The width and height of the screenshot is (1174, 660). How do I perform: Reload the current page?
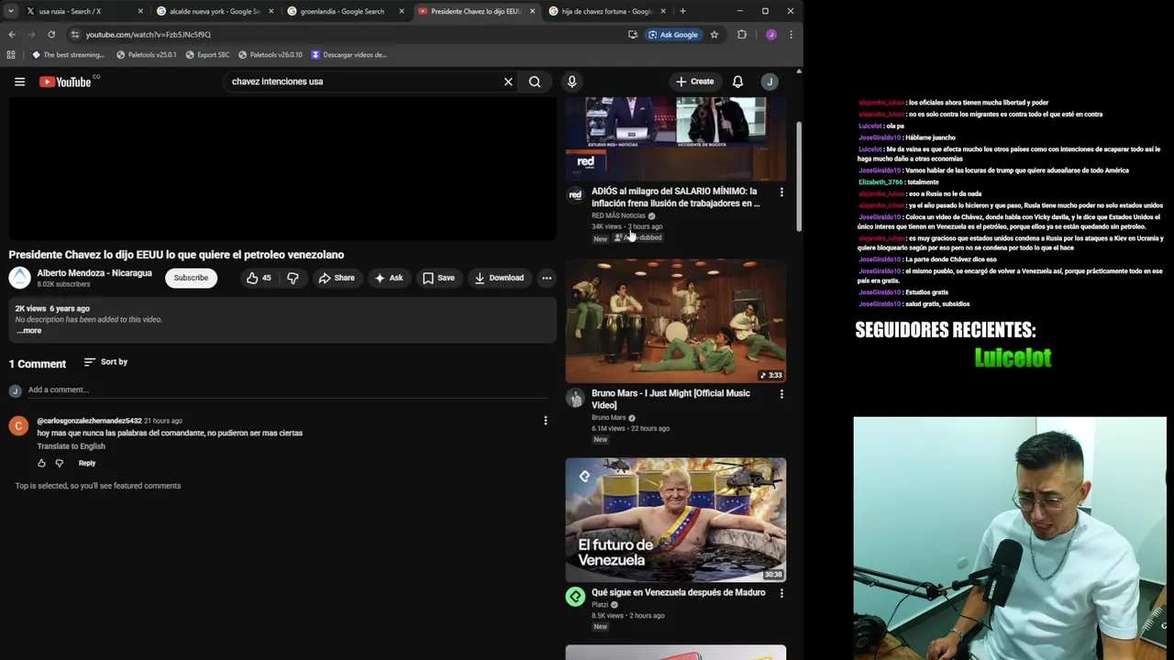click(51, 34)
